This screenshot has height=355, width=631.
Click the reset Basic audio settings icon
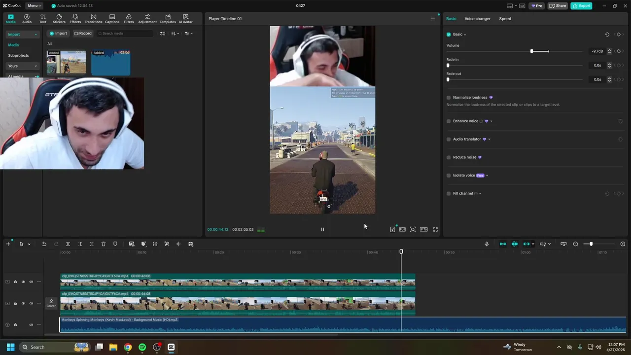click(x=607, y=35)
